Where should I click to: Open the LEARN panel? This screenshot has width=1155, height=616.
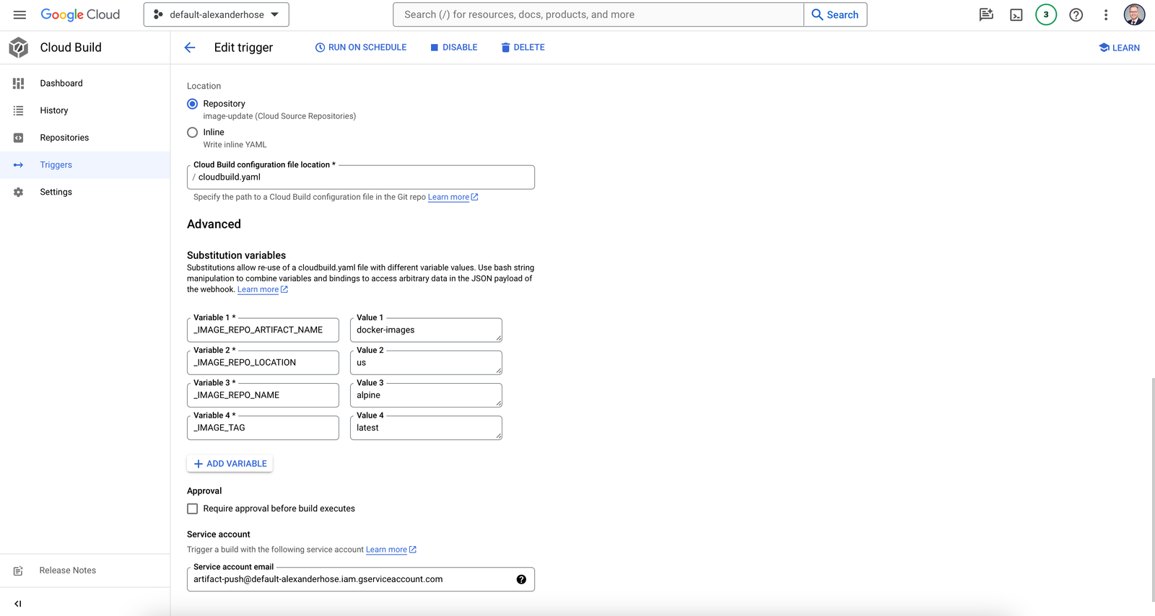click(1119, 48)
